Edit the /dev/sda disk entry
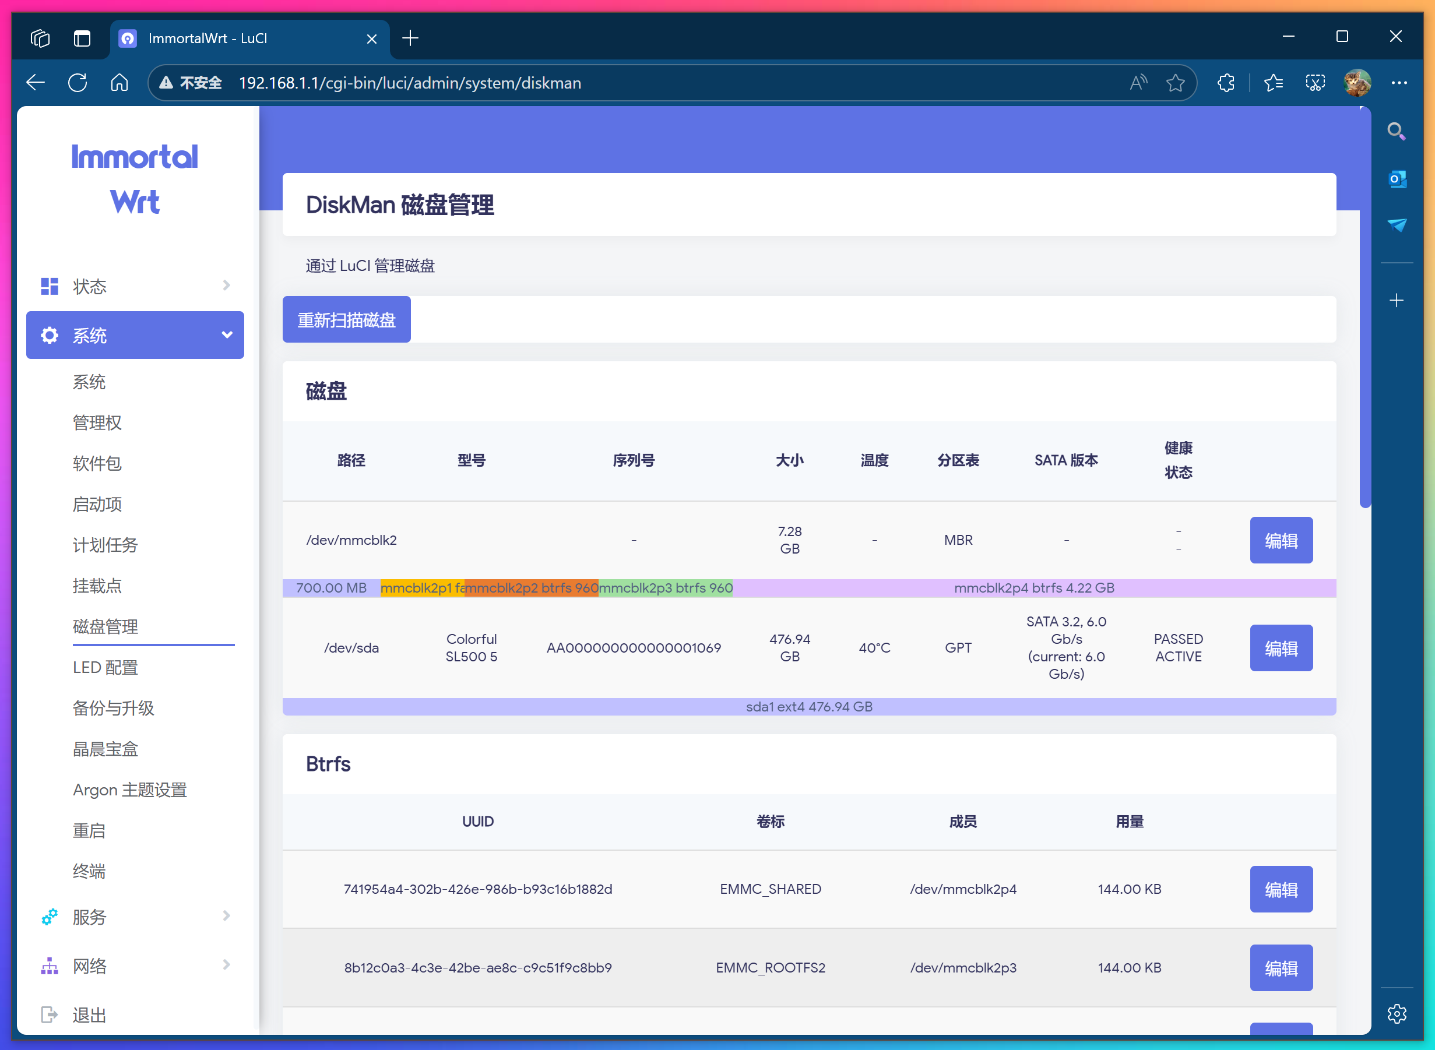Viewport: 1435px width, 1050px height. click(x=1281, y=648)
